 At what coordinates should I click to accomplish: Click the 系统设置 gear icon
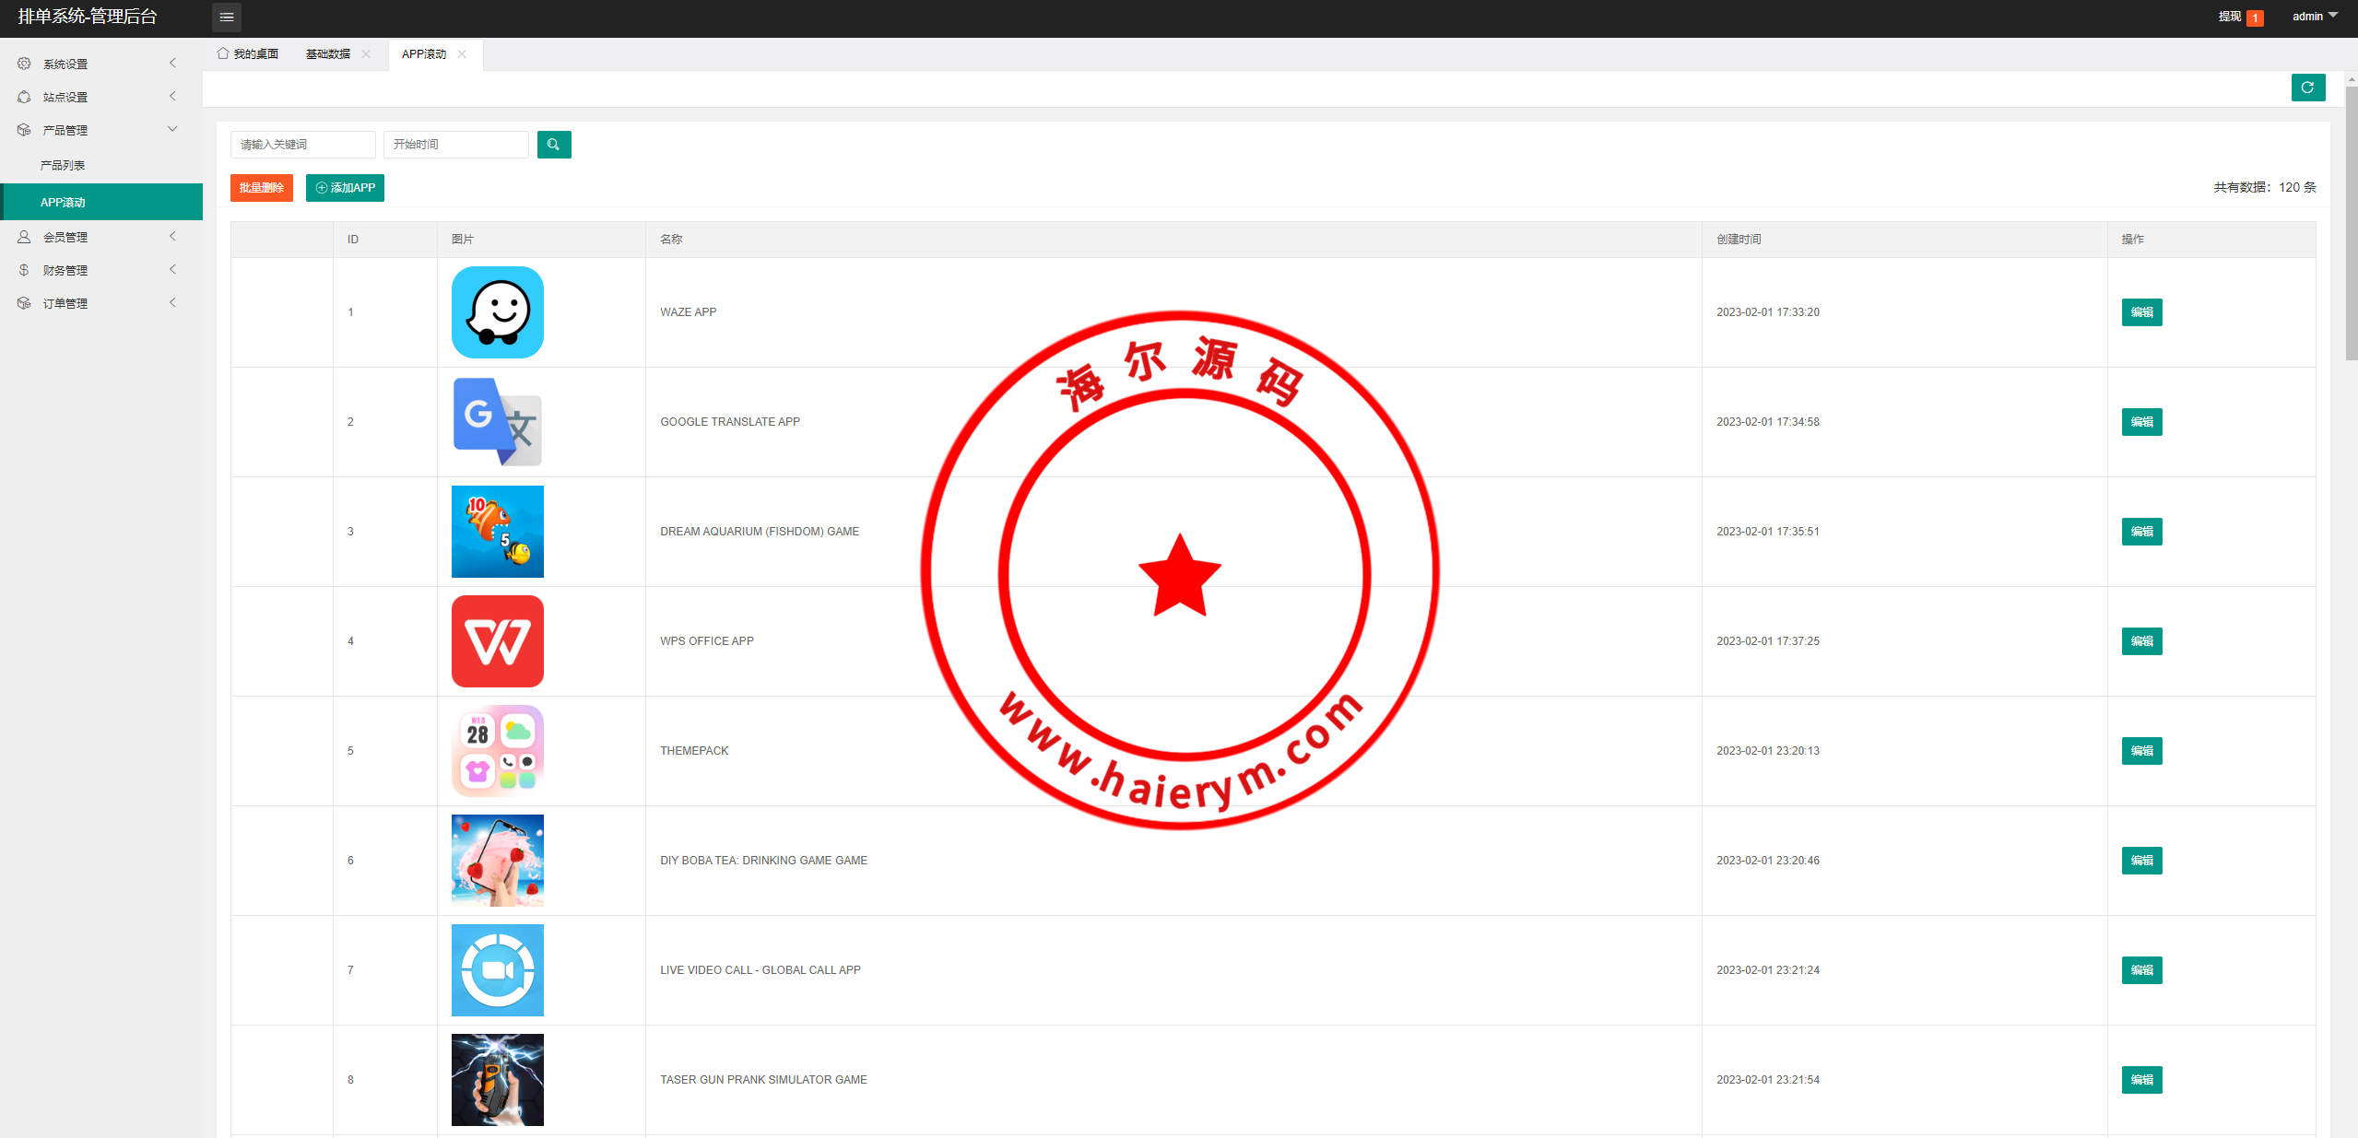24,64
